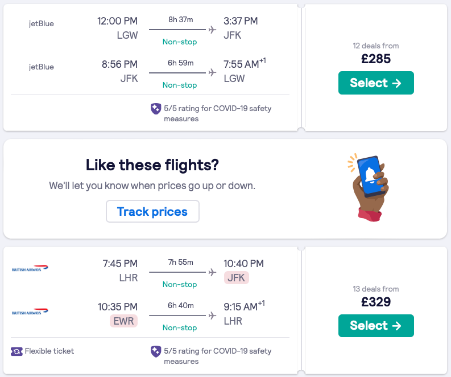Screen dimensions: 451x377
Task: Click the highlighted JFK arrival airport badge
Action: (x=237, y=278)
